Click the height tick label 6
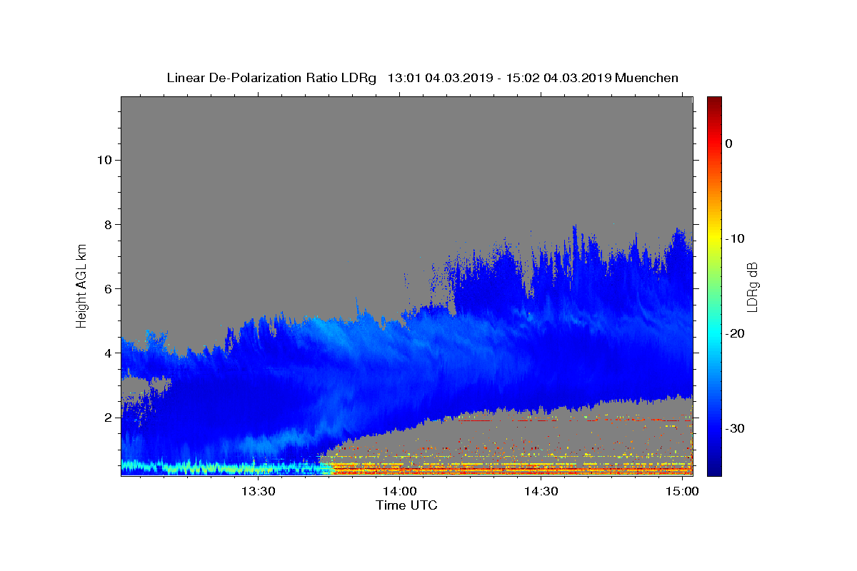Screen dimensions: 857x571 pos(108,288)
